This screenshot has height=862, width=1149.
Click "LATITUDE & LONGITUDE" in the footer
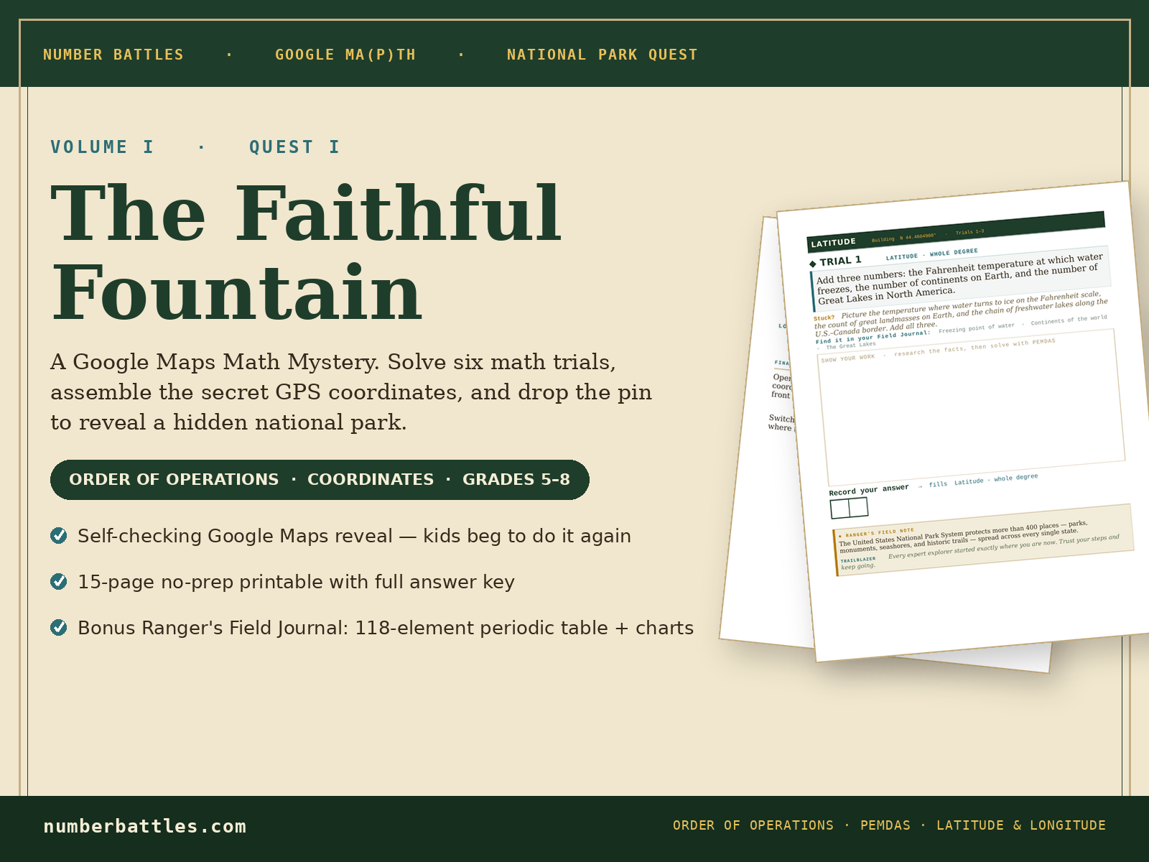[x=1021, y=825]
